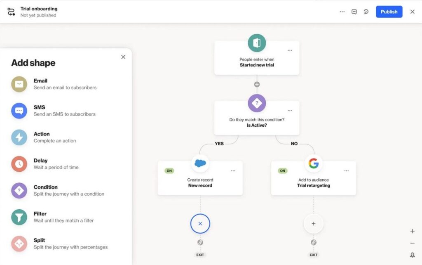
Task: Zoom in on the canvas
Action: click(412, 231)
